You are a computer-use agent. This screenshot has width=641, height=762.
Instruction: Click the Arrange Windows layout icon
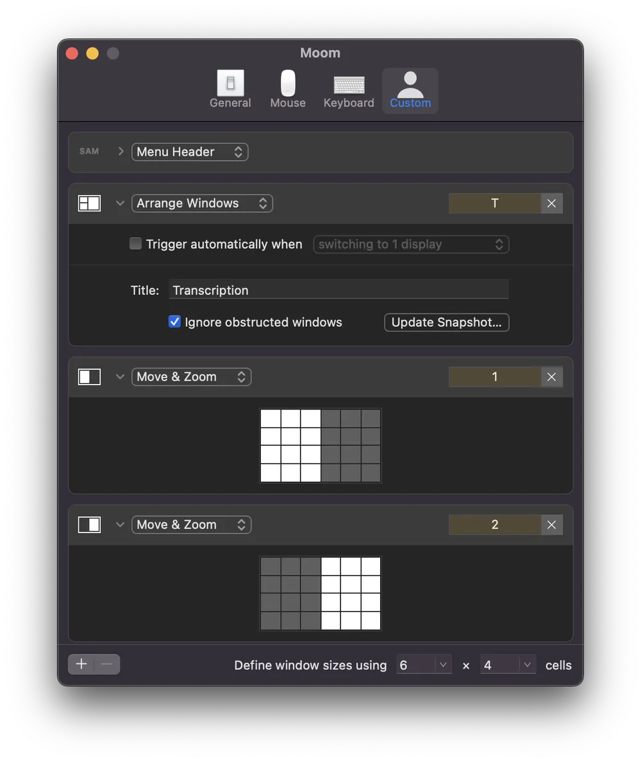click(x=89, y=203)
